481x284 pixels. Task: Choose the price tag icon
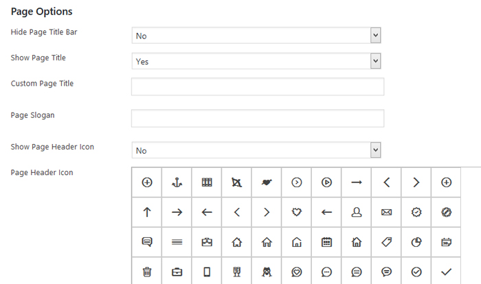(x=386, y=242)
